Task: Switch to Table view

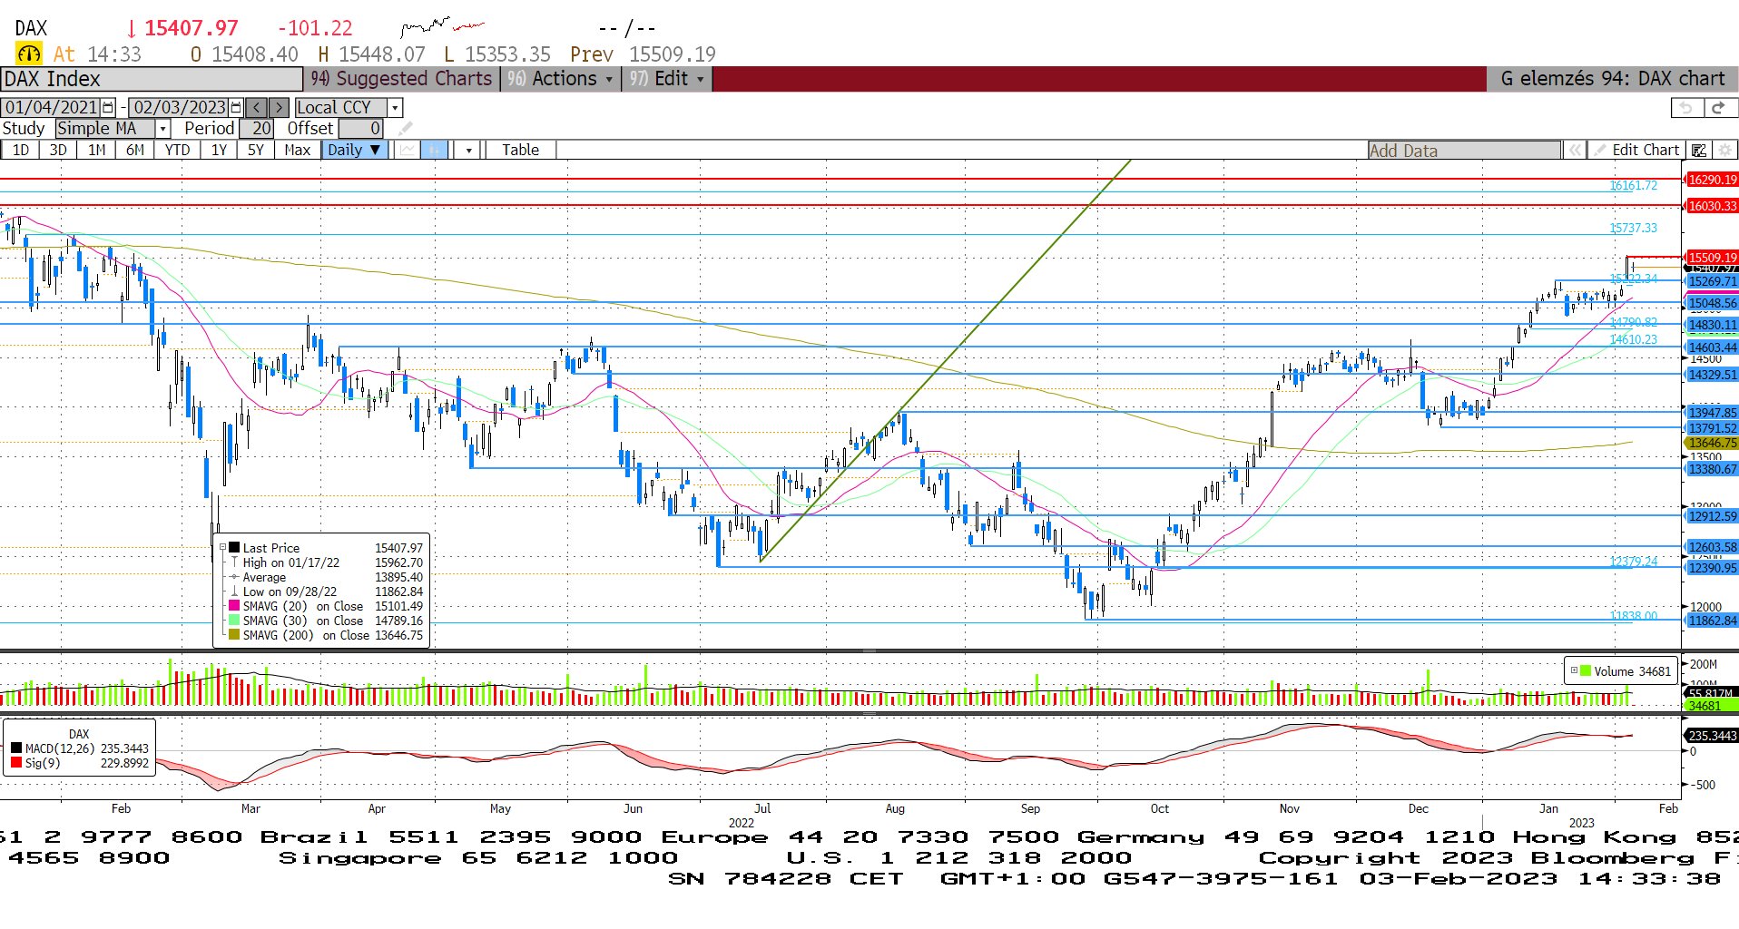Action: click(520, 150)
